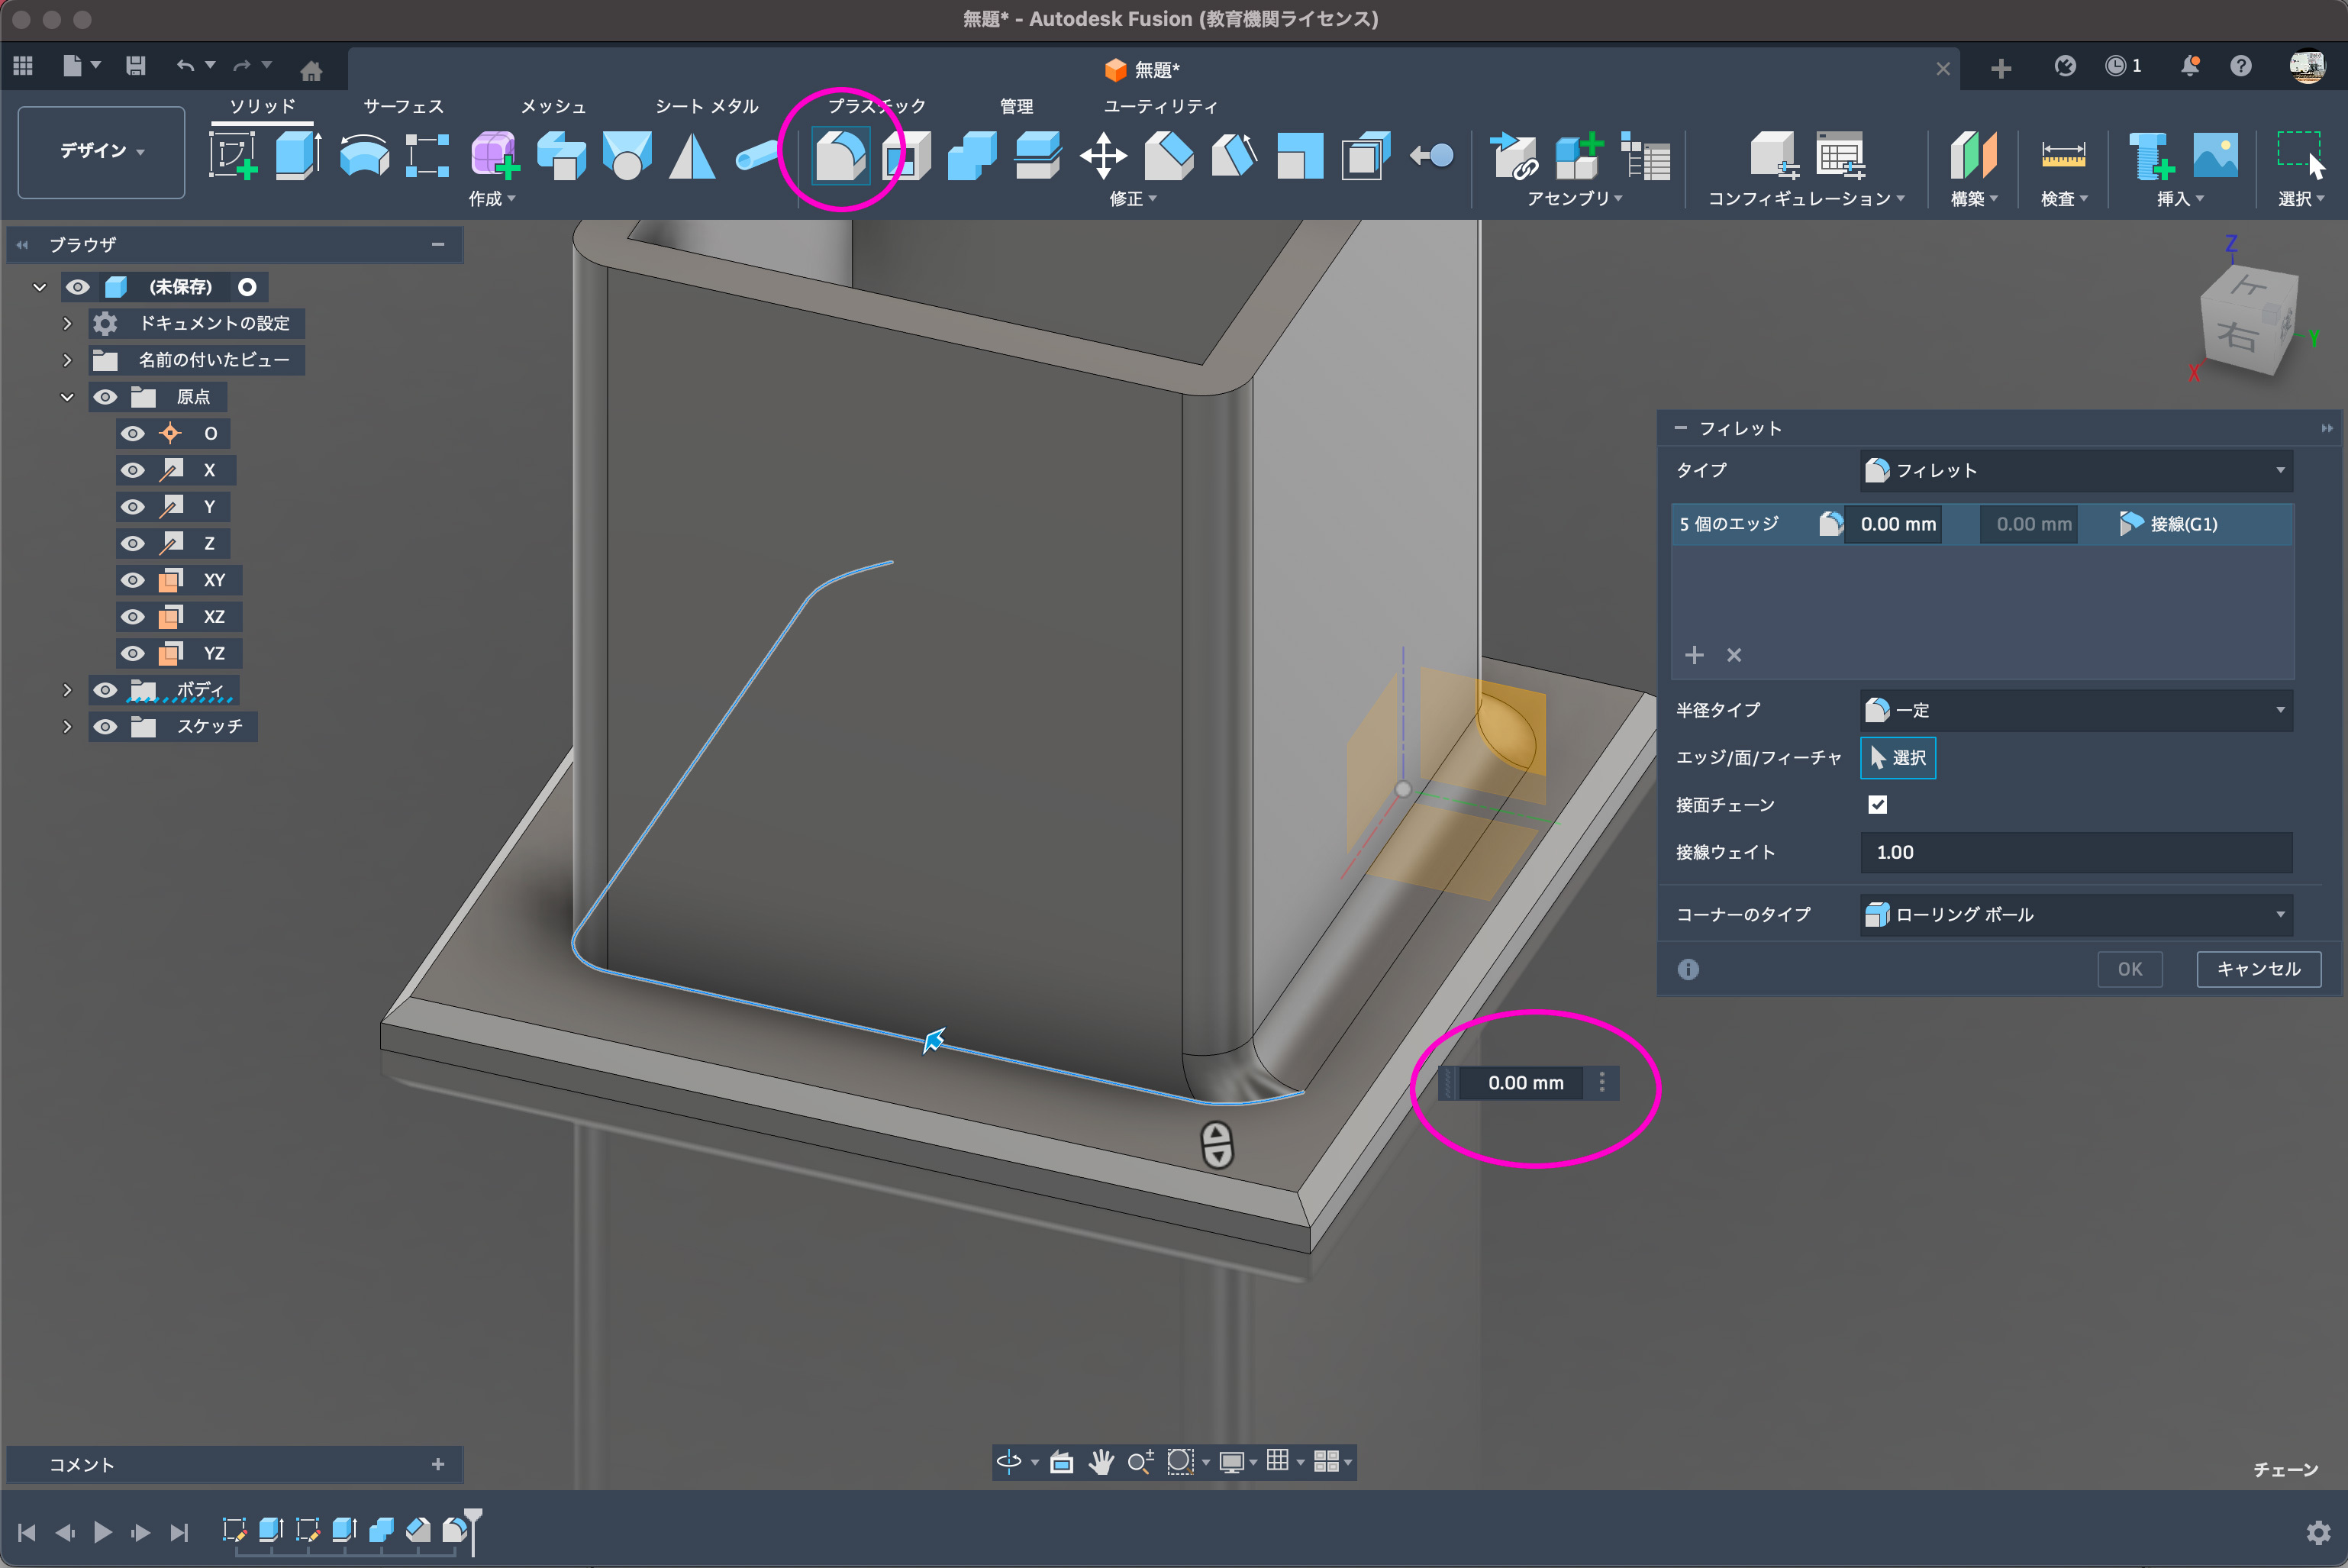2348x1568 pixels.
Task: Switch to the シート メタル tab
Action: click(706, 106)
